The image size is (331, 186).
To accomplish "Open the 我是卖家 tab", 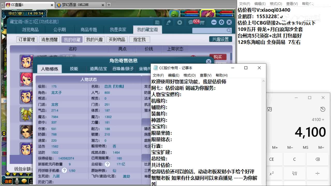I will point(118,30).
